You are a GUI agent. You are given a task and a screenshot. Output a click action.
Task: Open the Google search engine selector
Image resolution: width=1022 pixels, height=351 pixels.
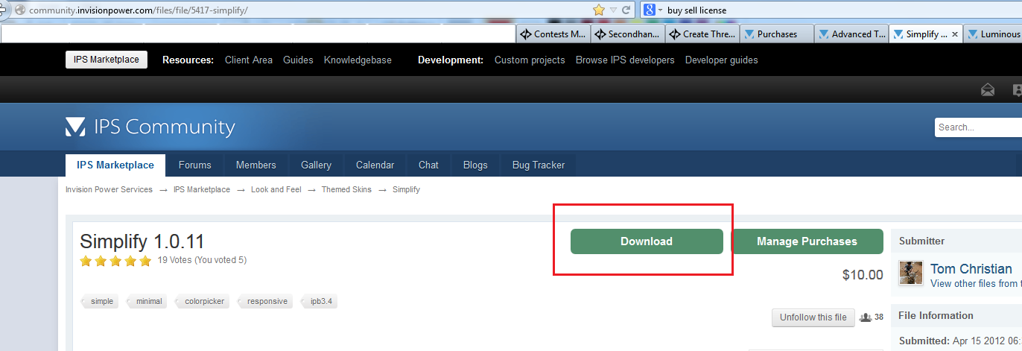click(653, 10)
